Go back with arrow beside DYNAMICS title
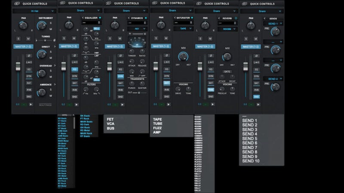The image size is (344, 193). pos(129,18)
